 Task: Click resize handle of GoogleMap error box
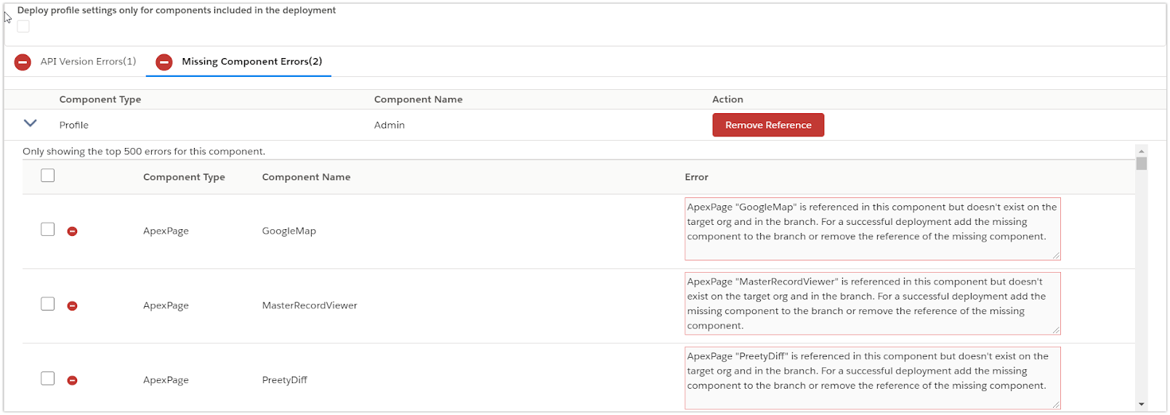1056,255
